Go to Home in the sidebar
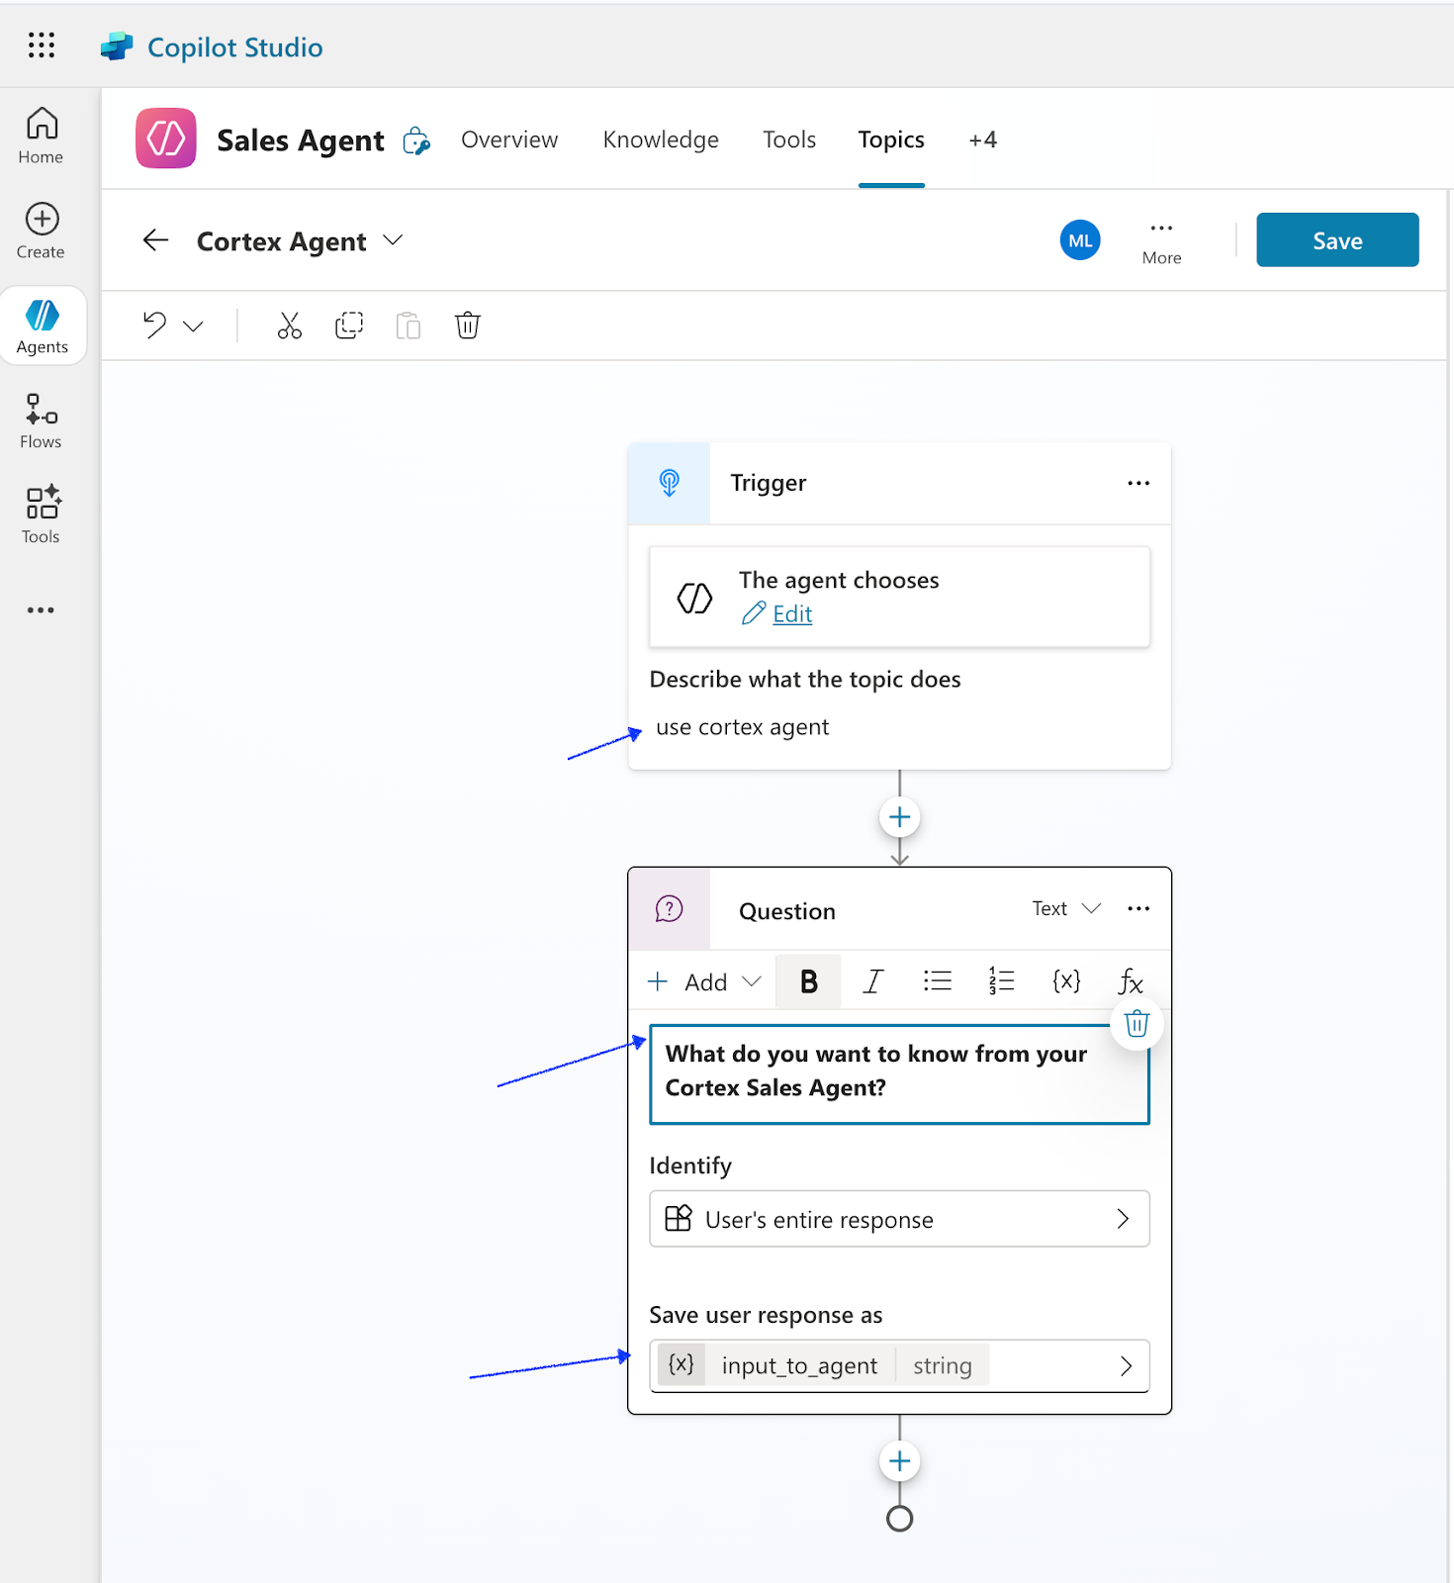Viewport: 1454px width, 1583px height. [42, 136]
